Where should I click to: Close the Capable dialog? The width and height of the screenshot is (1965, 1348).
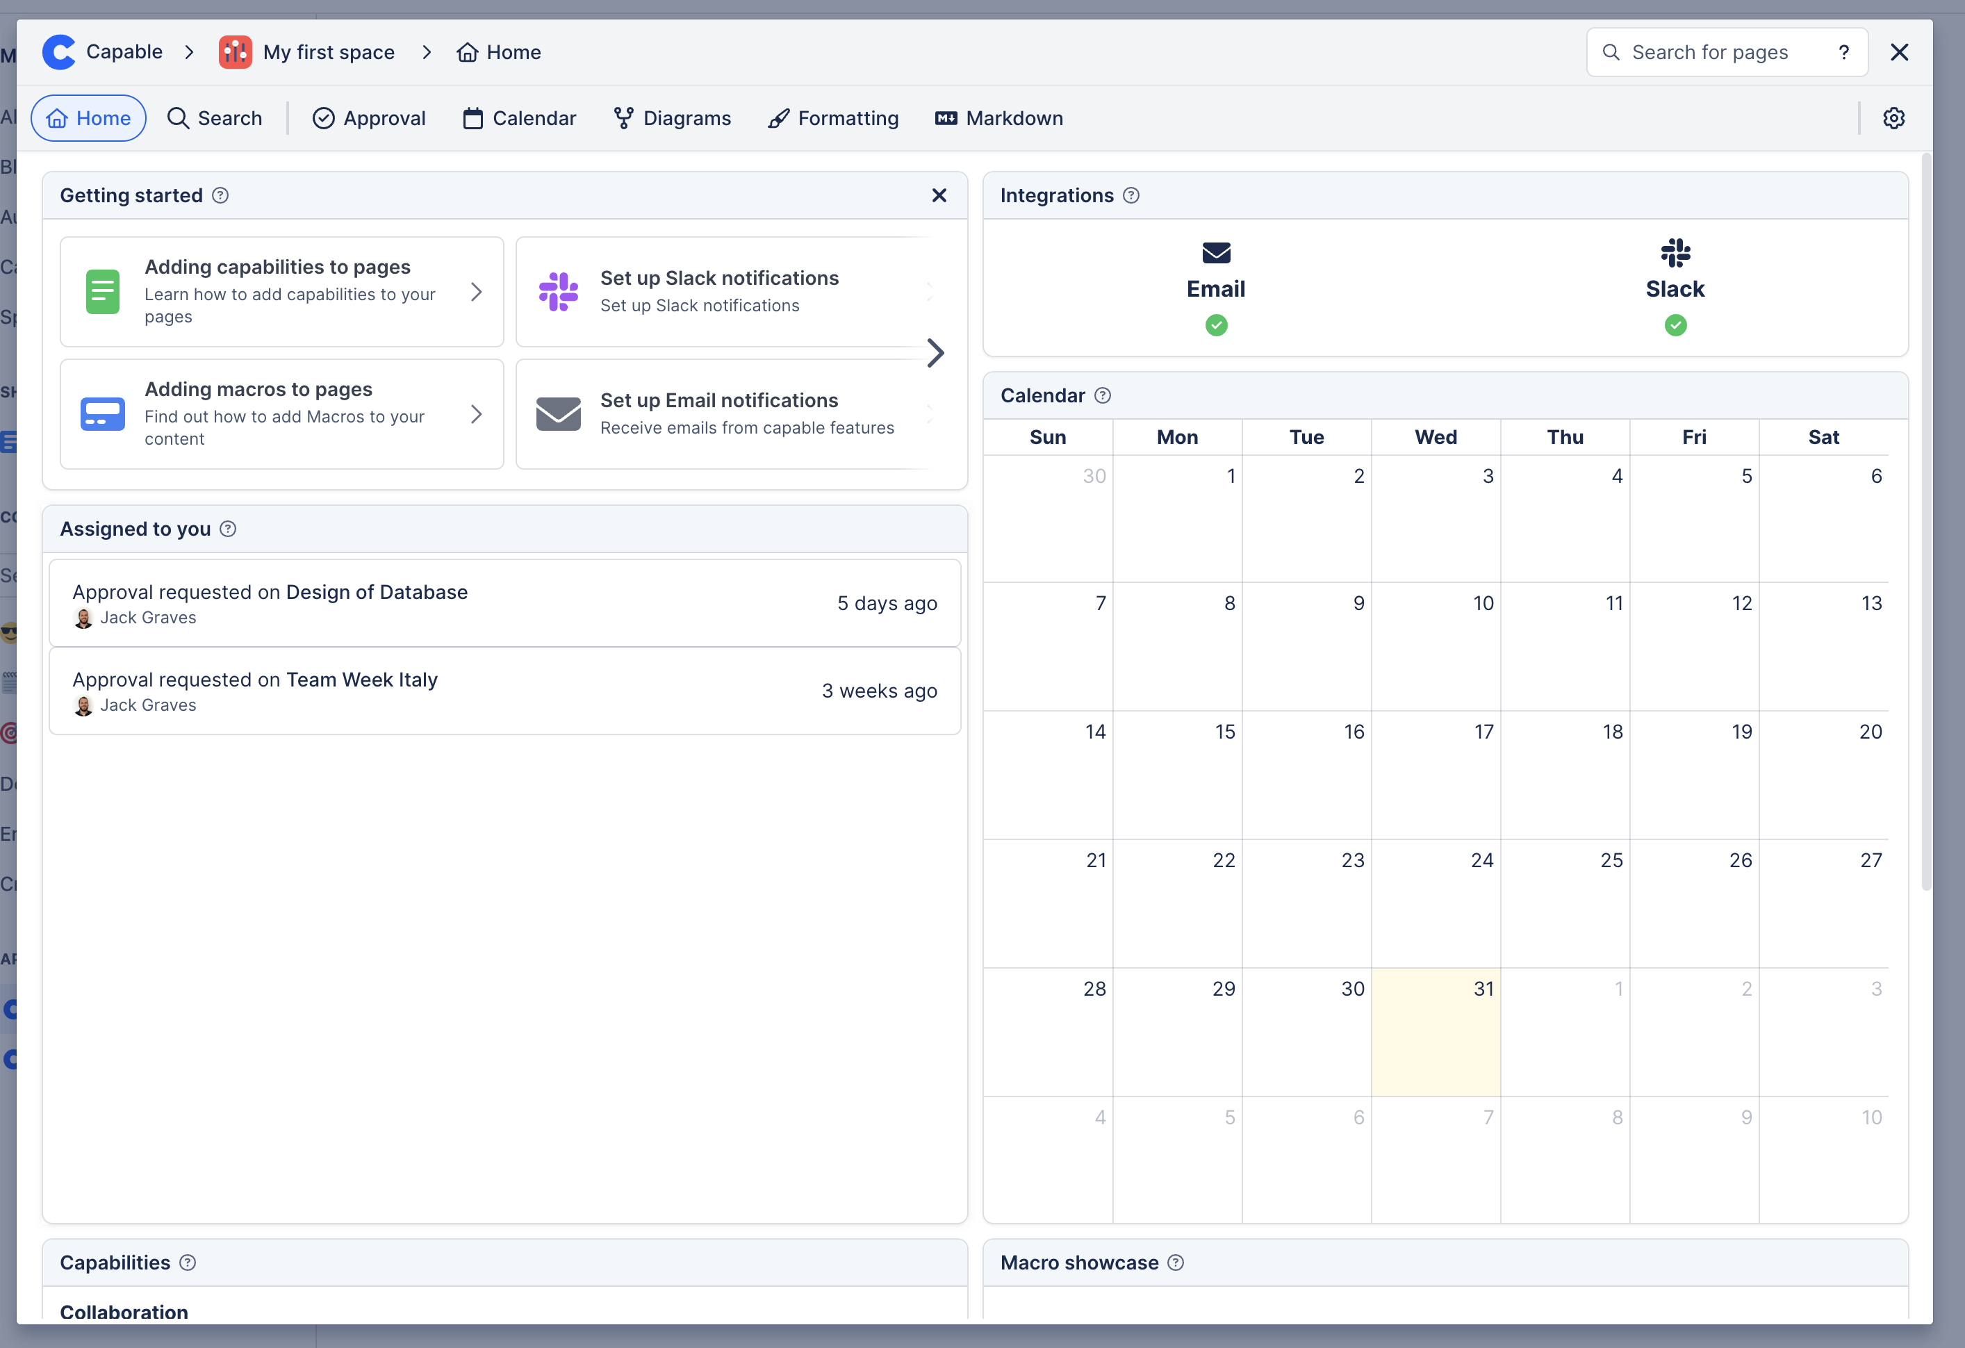[x=1900, y=52]
